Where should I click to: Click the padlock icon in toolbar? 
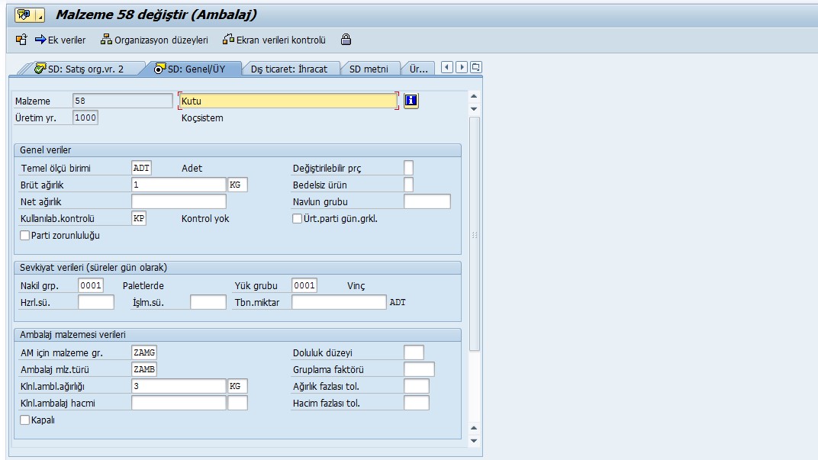tap(346, 40)
